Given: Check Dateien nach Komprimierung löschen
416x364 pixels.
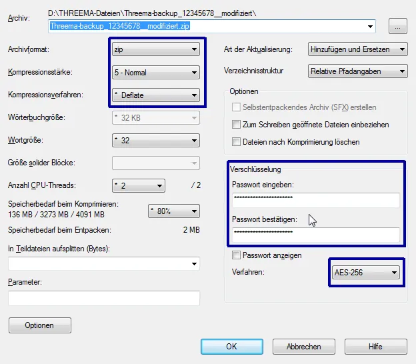Looking at the screenshot, I should click(236, 142).
